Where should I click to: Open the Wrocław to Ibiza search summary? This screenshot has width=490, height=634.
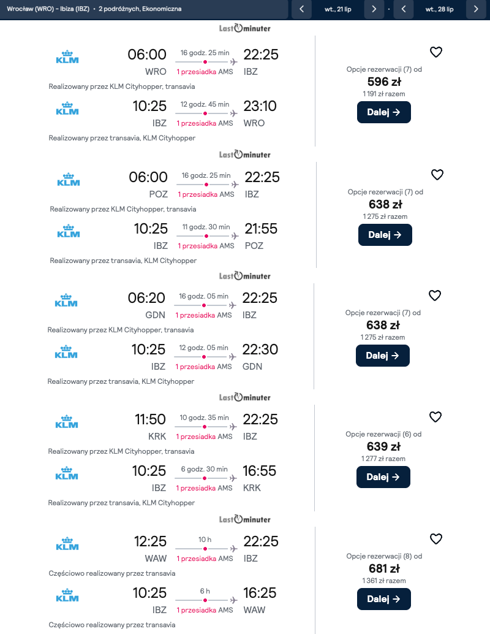pos(94,9)
